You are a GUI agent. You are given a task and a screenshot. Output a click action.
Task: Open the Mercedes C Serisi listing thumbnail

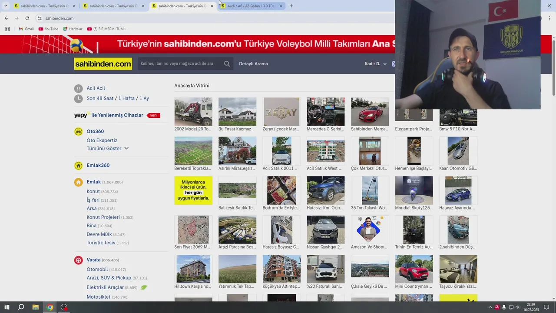coord(325,112)
